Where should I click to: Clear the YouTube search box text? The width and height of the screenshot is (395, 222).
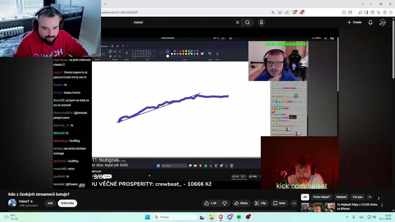(x=238, y=22)
